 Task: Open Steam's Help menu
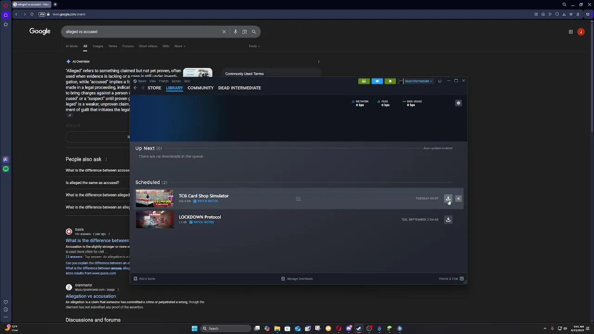(187, 81)
